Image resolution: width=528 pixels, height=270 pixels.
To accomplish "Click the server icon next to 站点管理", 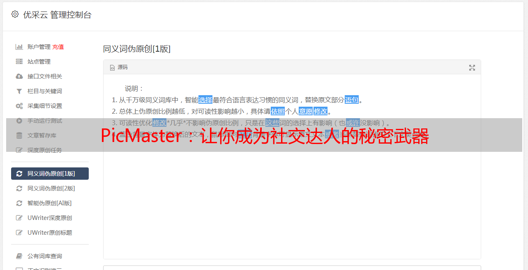I will coord(19,62).
